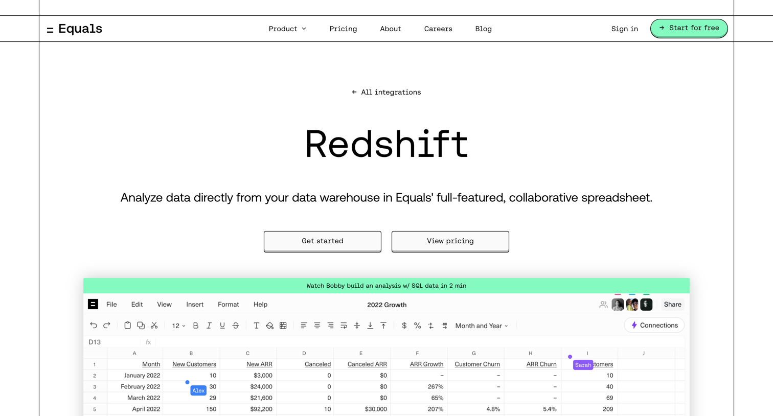Decrease decimal places icon
The image size is (773, 416).
431,326
